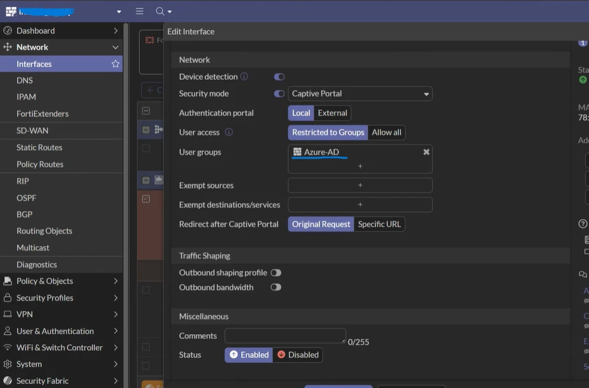This screenshot has width=589, height=388.
Task: Select Allow all for User access
Action: point(387,132)
